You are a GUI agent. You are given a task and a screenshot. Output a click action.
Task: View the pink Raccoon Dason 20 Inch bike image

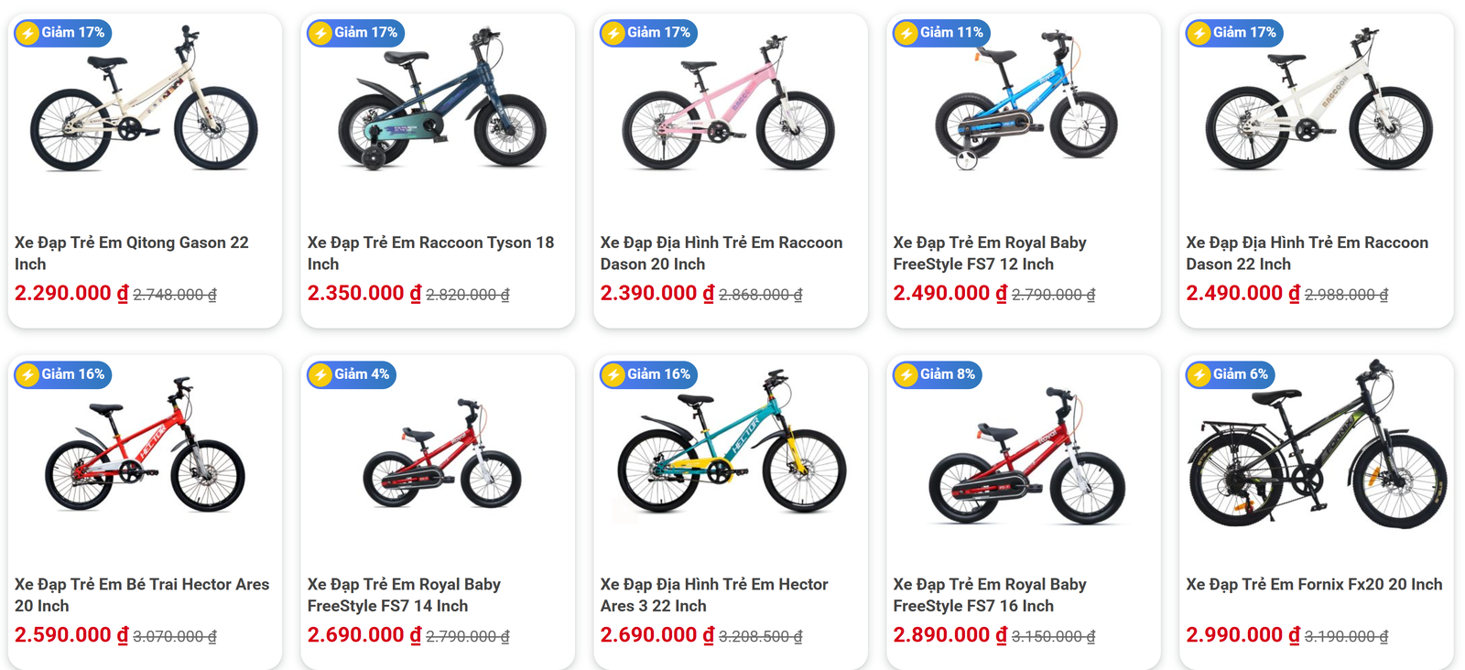[729, 105]
